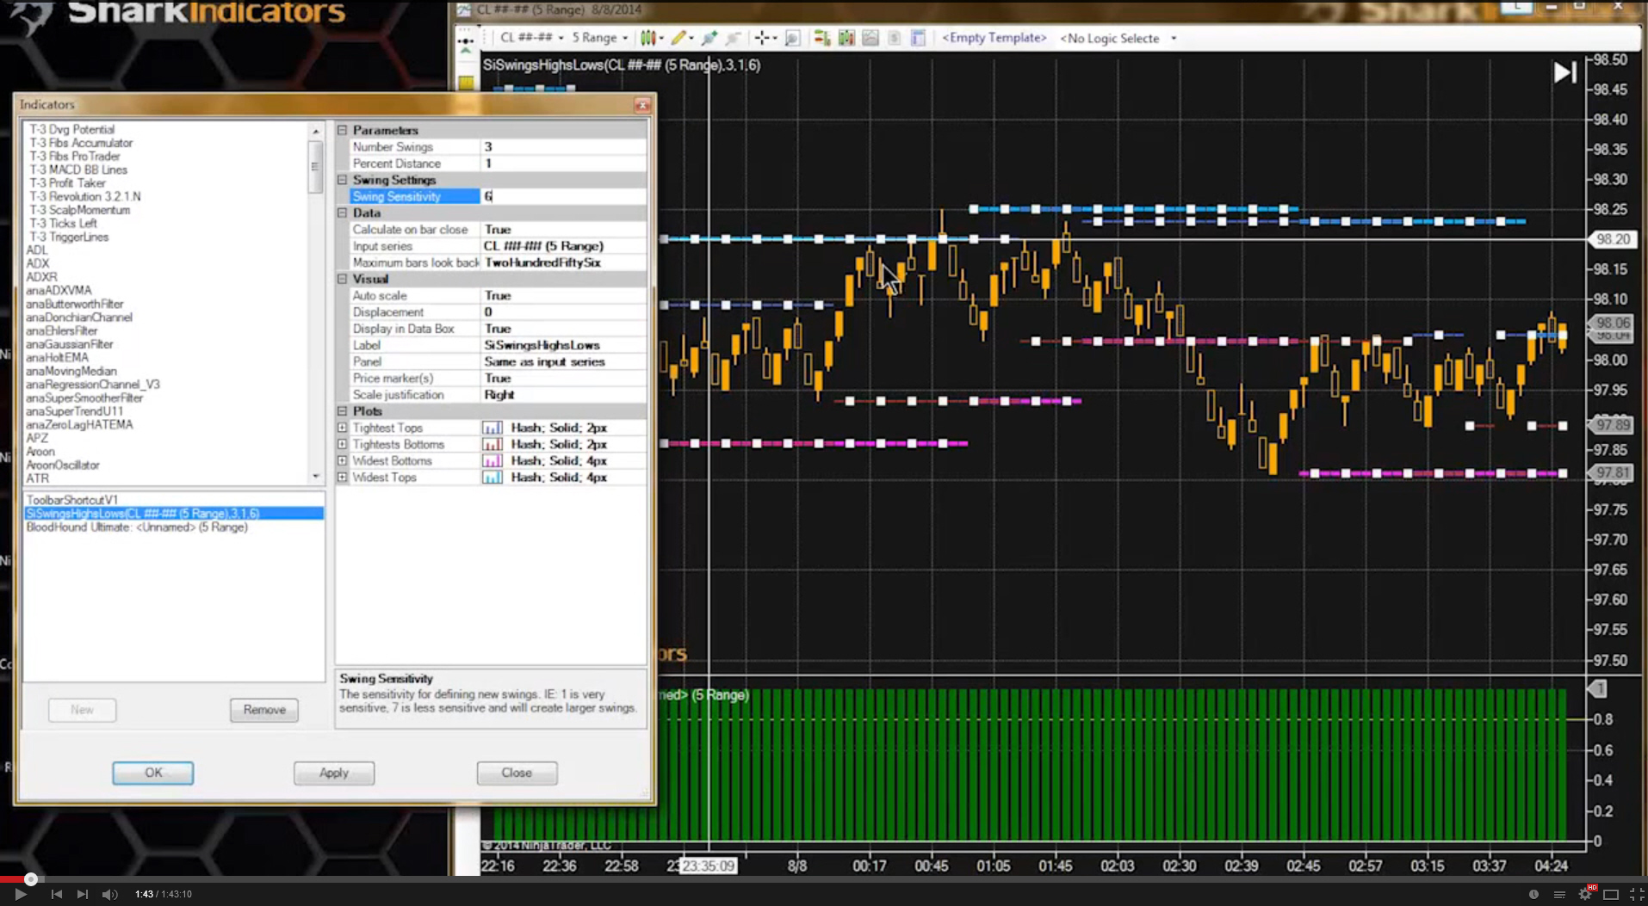Select BloodHound Ultimate applied indicator
The image size is (1648, 906).
[x=137, y=527]
